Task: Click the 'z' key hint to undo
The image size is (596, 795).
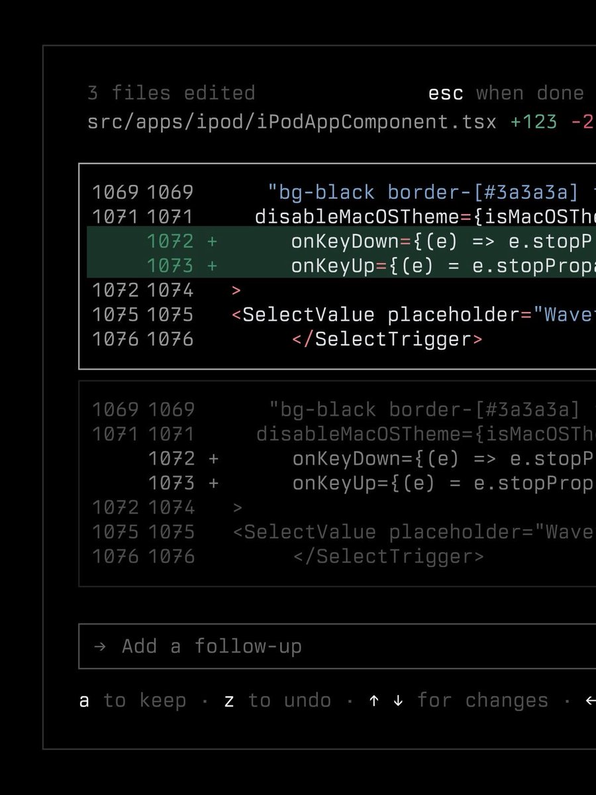Action: [229, 701]
